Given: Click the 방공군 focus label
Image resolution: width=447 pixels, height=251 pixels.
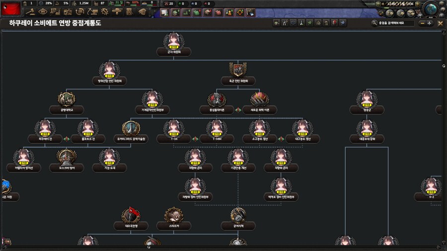Looking at the screenshot, I should point(367,110).
